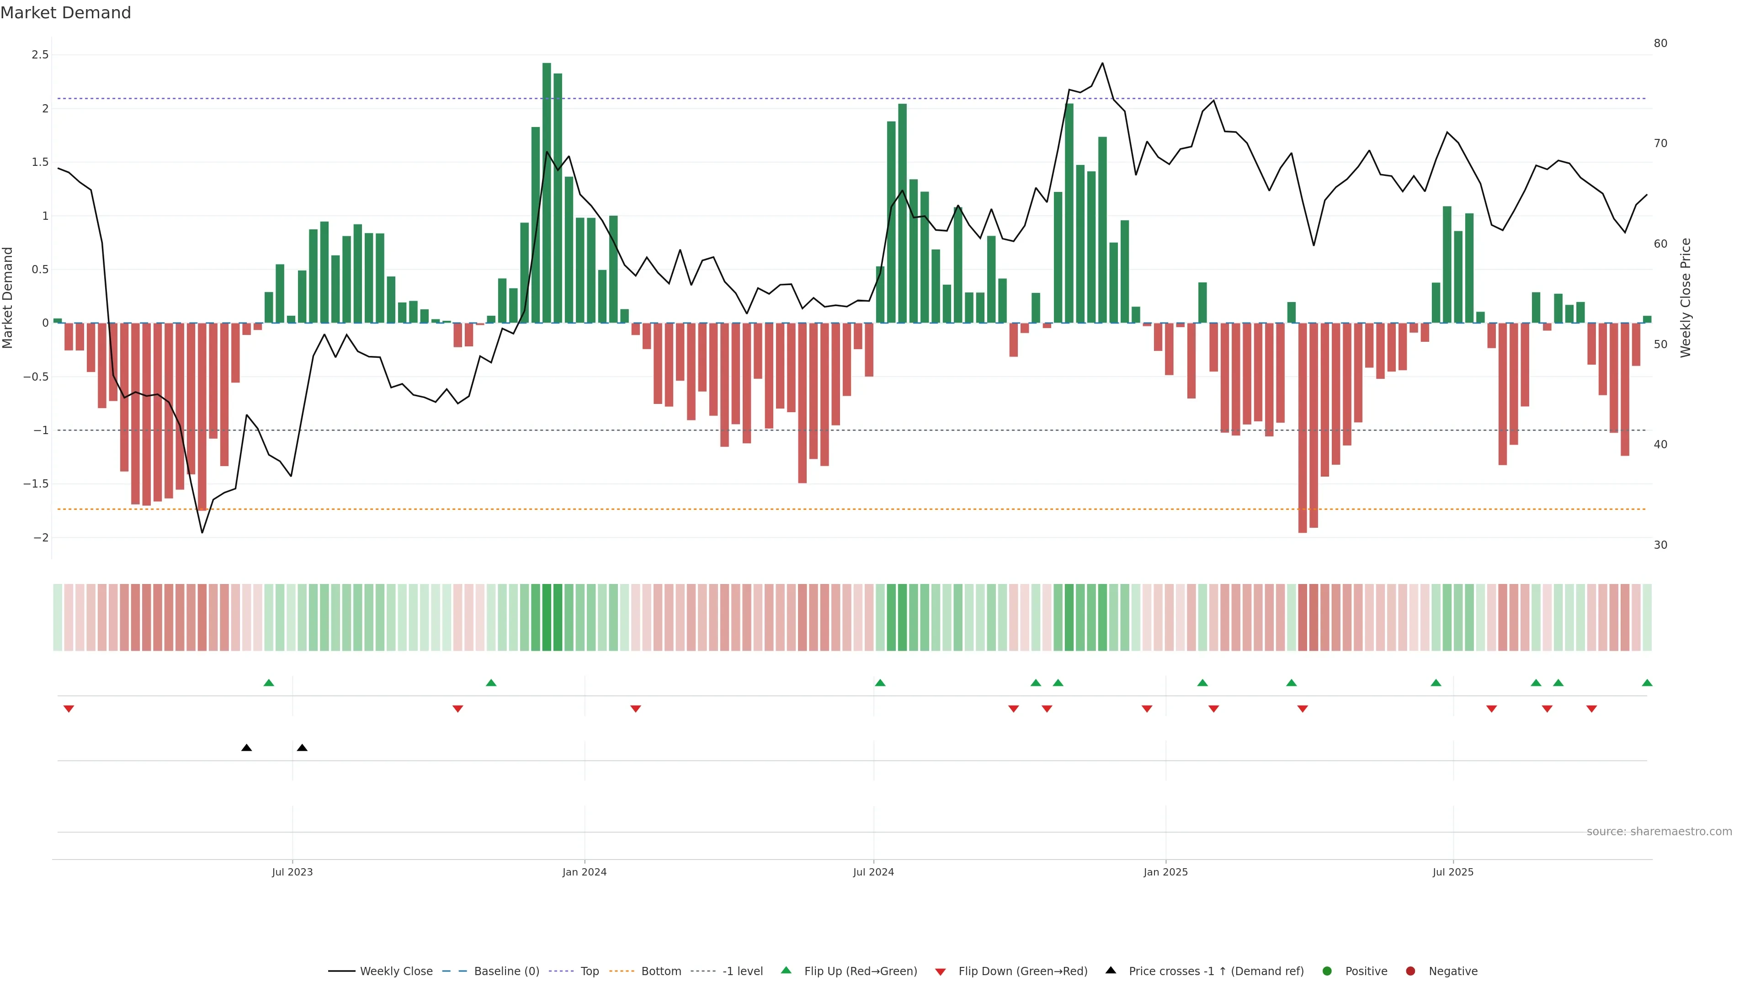Viewport: 1755px width, 987px height.
Task: Click the black Price crosses -1 legend icon
Action: pos(1111,970)
